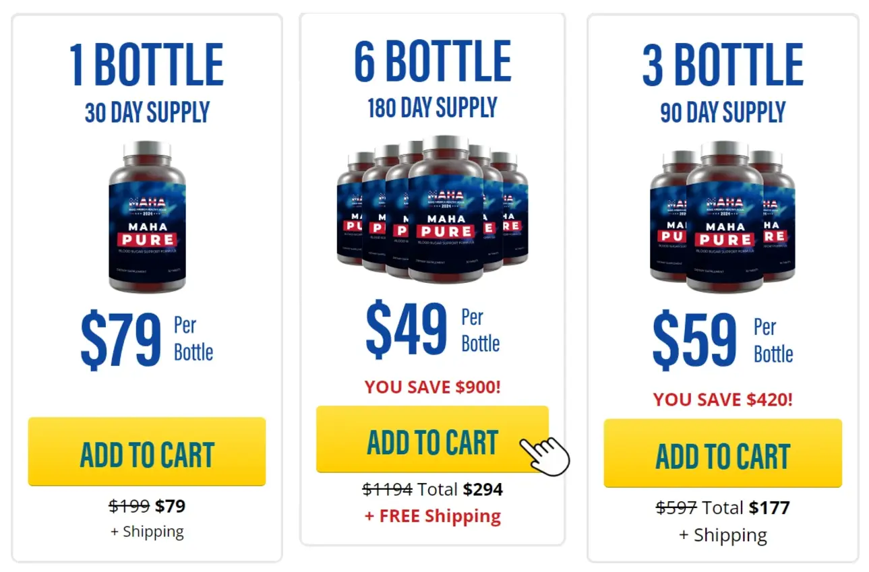Select the "3 BOTTLE" heading
The width and height of the screenshot is (869, 572).
click(x=722, y=65)
